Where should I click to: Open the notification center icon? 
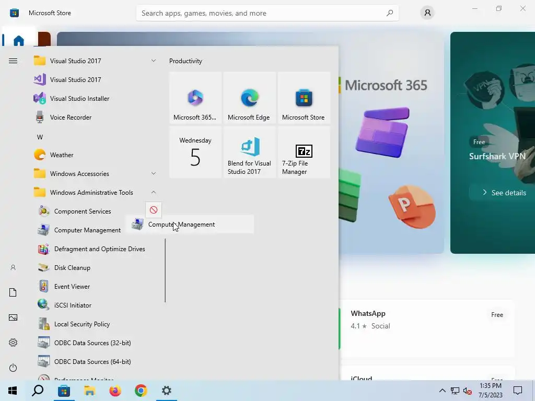518,391
